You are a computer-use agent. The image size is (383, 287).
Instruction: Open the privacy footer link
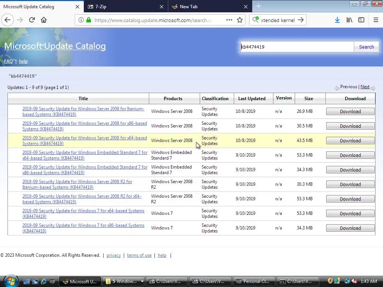pyautogui.click(x=114, y=255)
